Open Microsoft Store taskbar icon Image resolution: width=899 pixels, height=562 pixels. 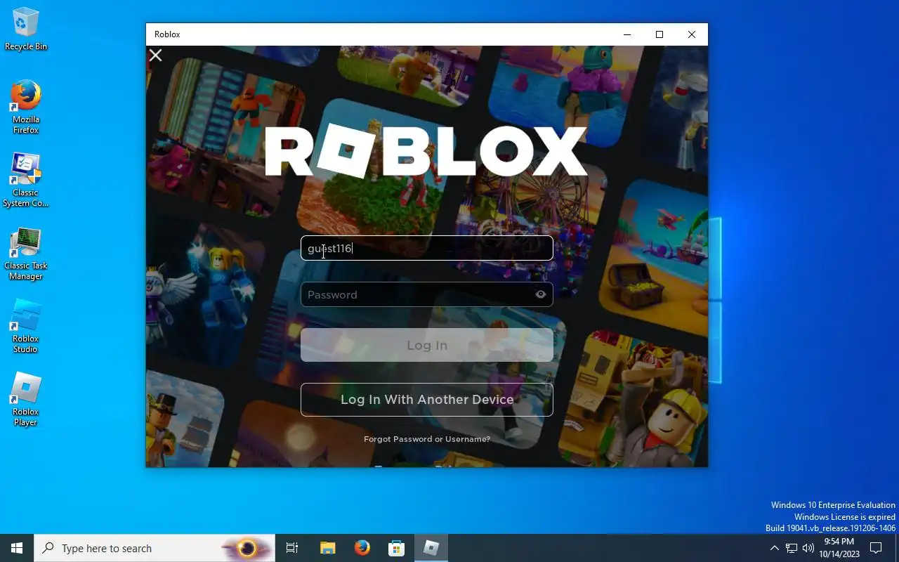pyautogui.click(x=397, y=548)
